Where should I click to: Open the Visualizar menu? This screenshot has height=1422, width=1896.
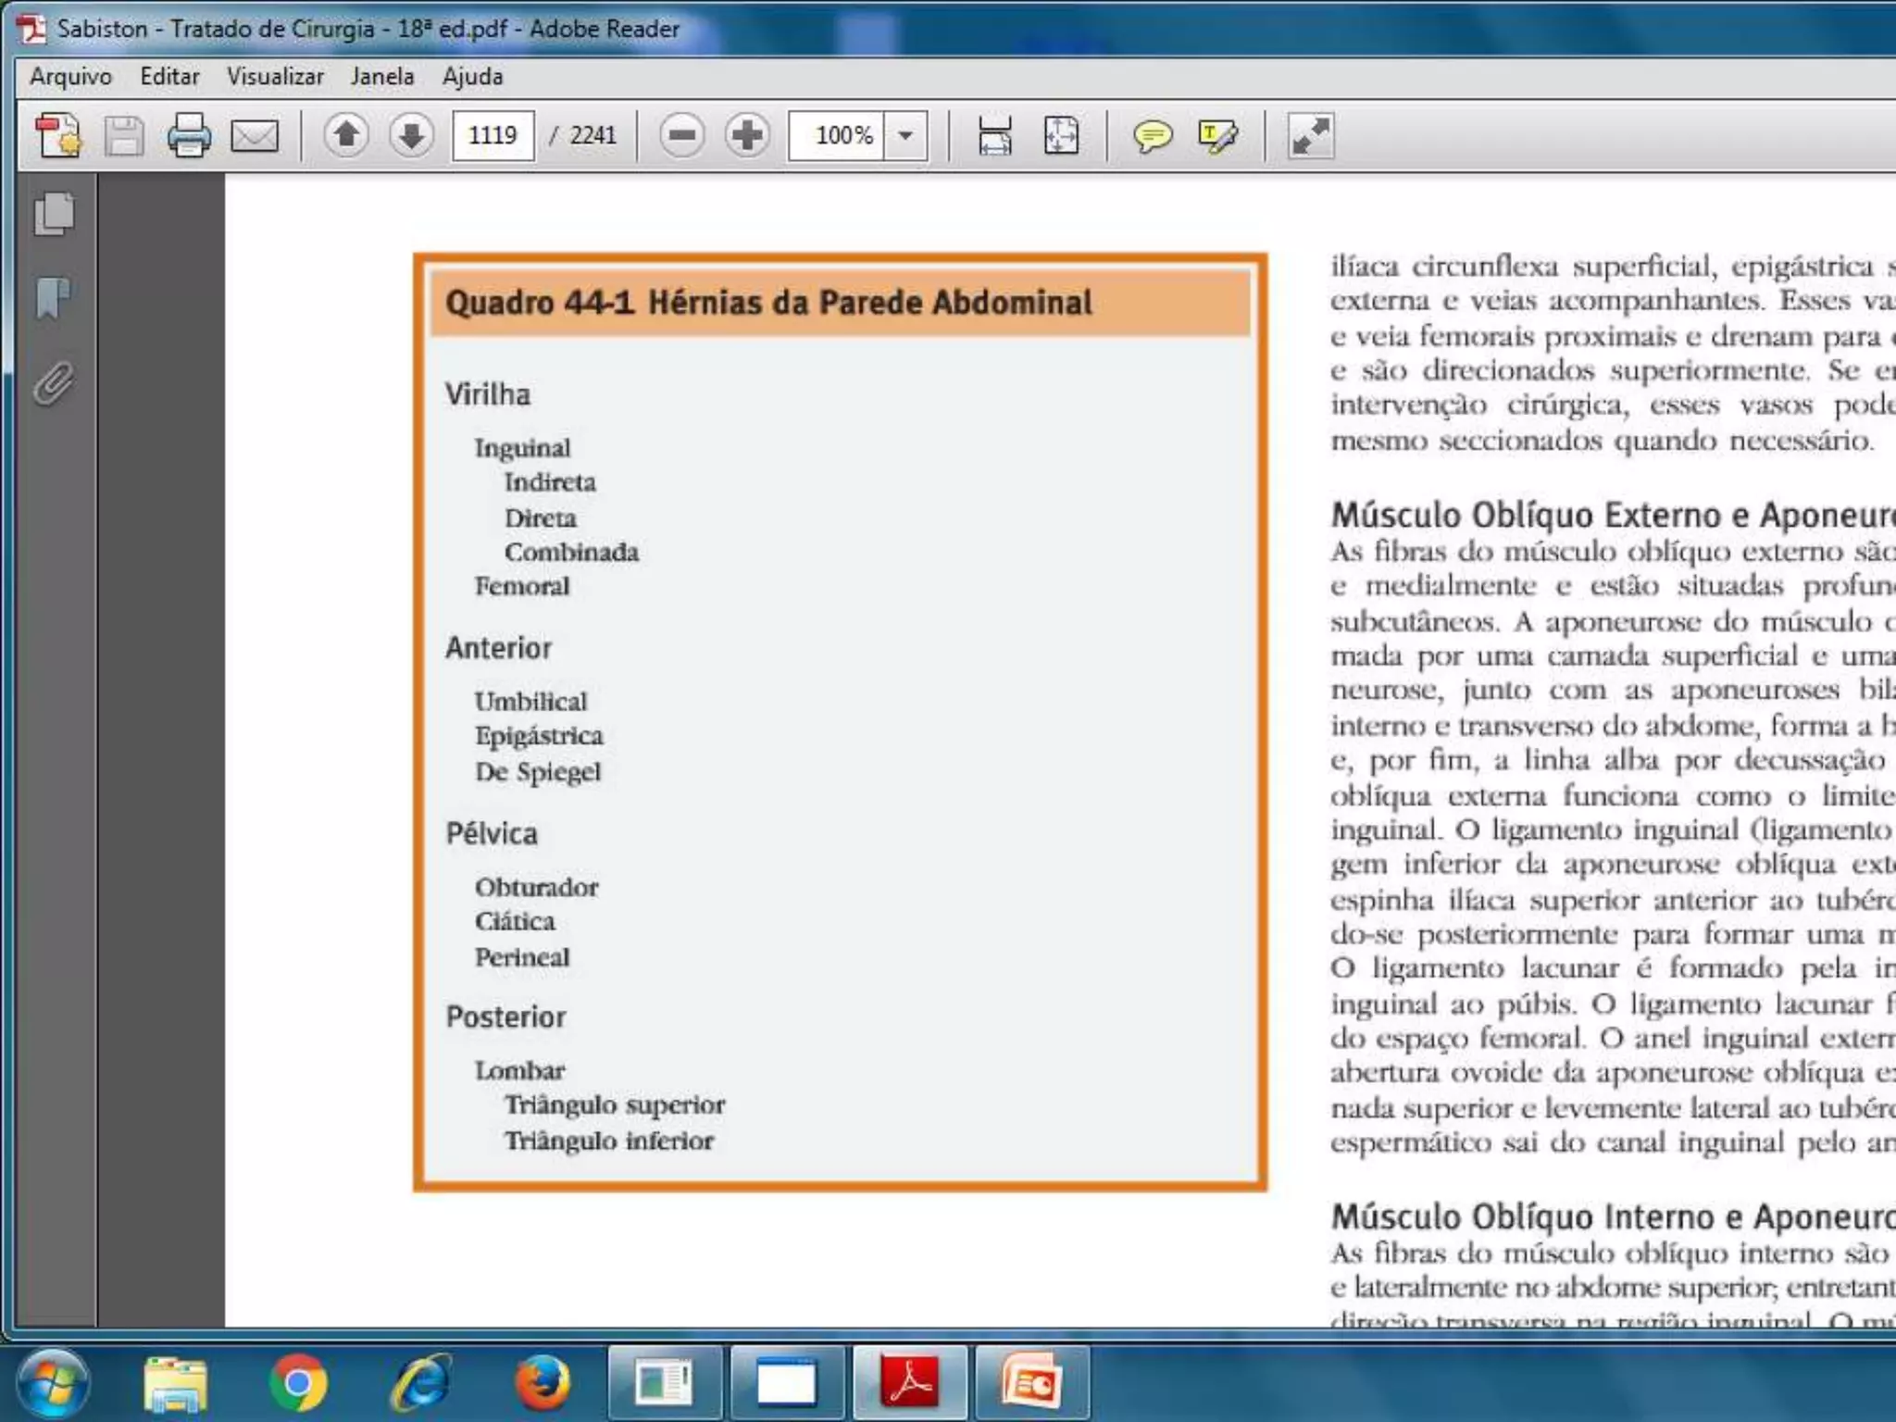click(275, 77)
